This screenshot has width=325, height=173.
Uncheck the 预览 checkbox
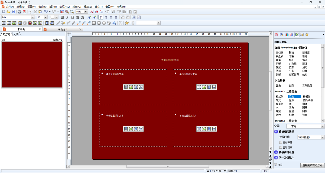(x=276, y=165)
